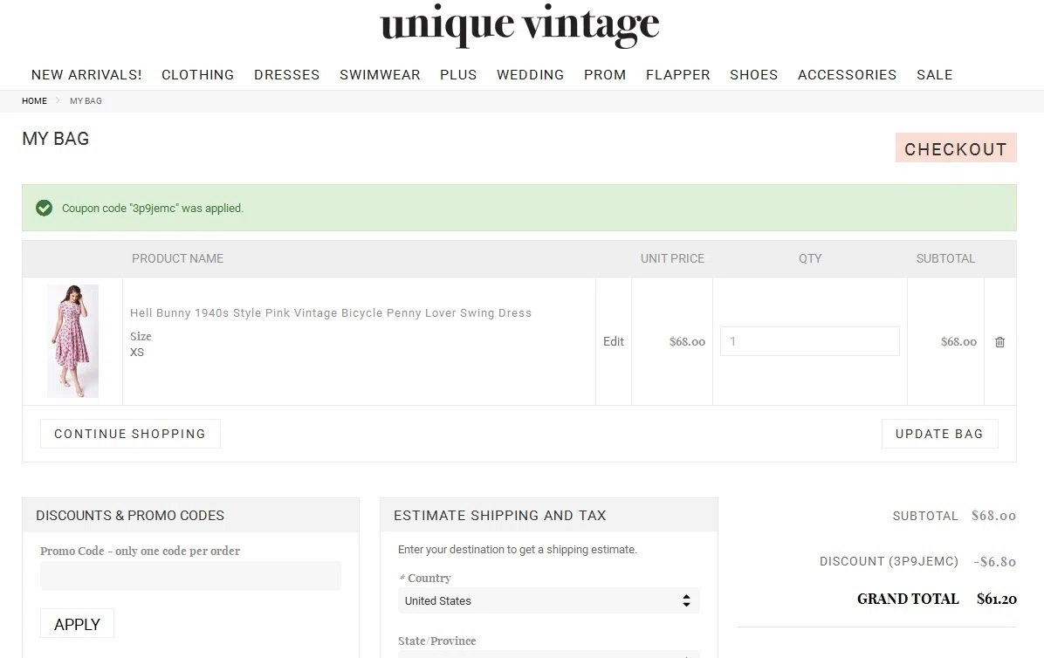The image size is (1044, 658).
Task: Click the Qty column header
Action: tap(810, 258)
